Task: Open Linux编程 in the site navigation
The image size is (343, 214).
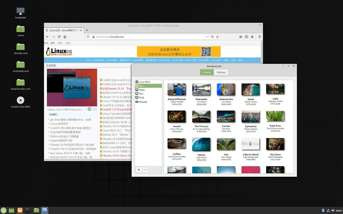Action: coord(138,60)
